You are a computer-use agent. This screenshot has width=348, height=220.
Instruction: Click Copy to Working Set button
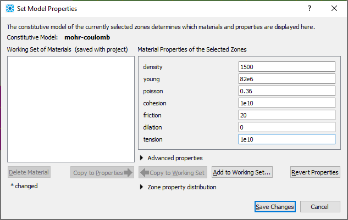(x=173, y=172)
